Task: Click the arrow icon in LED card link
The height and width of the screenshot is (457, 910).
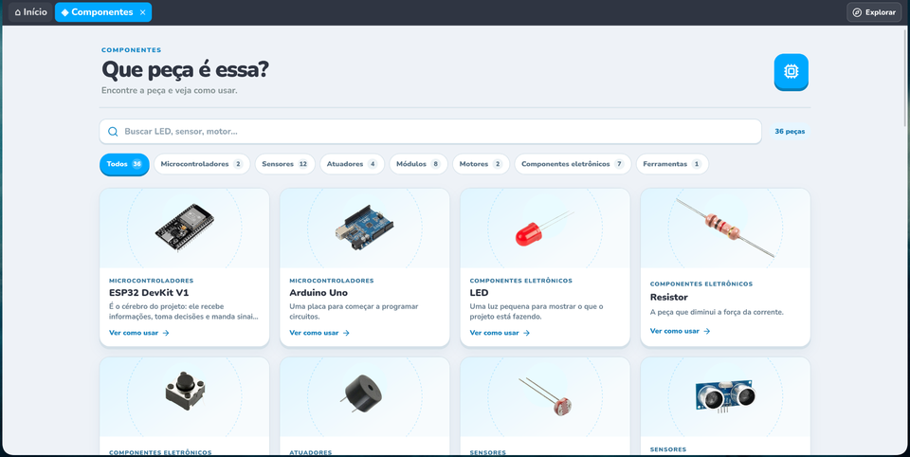Action: 526,334
